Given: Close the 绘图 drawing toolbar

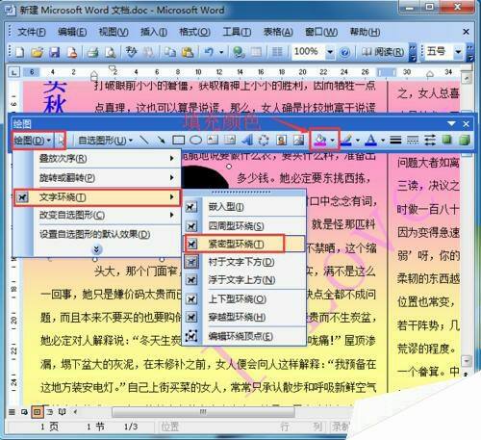Looking at the screenshot, I should (x=467, y=124).
